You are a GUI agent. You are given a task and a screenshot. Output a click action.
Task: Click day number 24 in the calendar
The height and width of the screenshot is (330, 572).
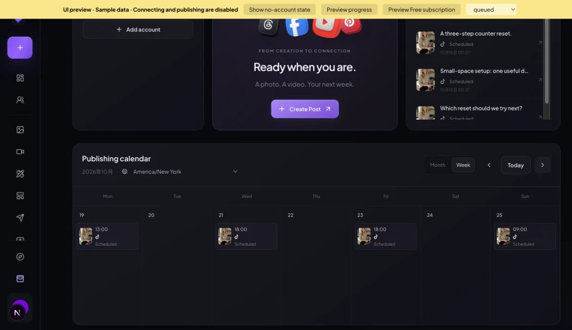(x=430, y=215)
